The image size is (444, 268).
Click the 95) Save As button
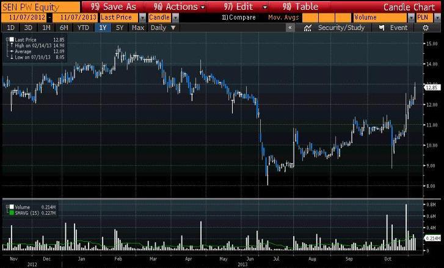[x=113, y=7]
